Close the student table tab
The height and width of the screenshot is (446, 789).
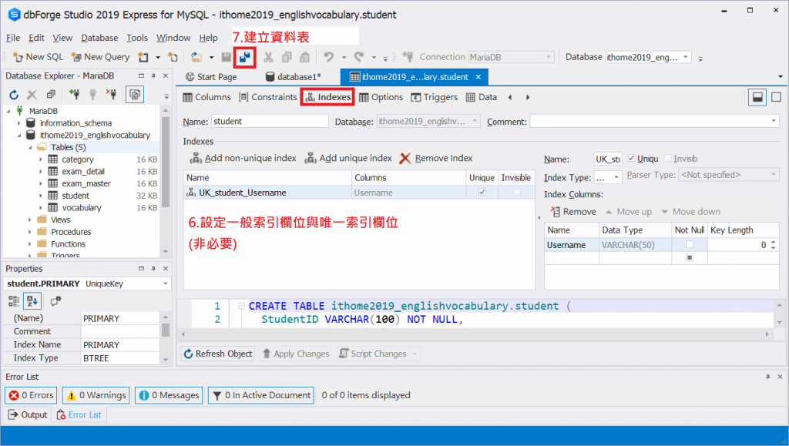pos(478,77)
